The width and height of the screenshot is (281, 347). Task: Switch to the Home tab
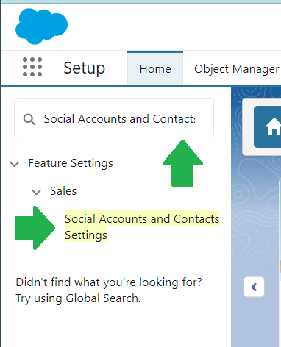[155, 68]
